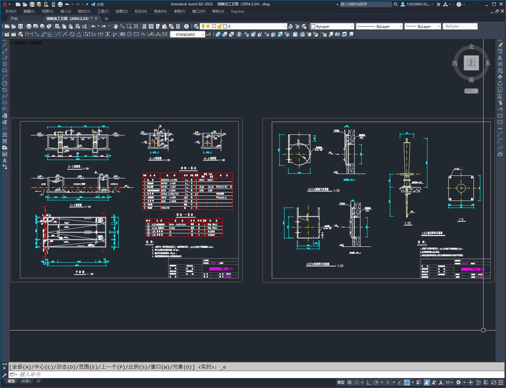The image size is (506, 388).
Task: Select the Move tool in modify toolbar
Action: click(x=500, y=77)
